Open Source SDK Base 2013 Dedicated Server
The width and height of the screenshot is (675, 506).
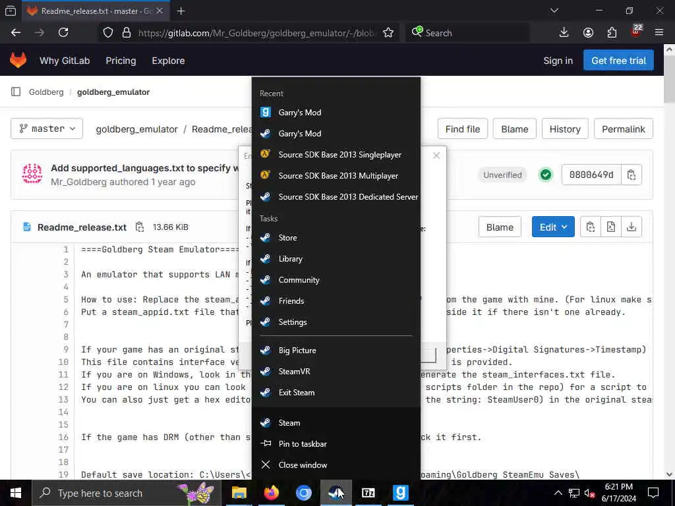coord(336,196)
